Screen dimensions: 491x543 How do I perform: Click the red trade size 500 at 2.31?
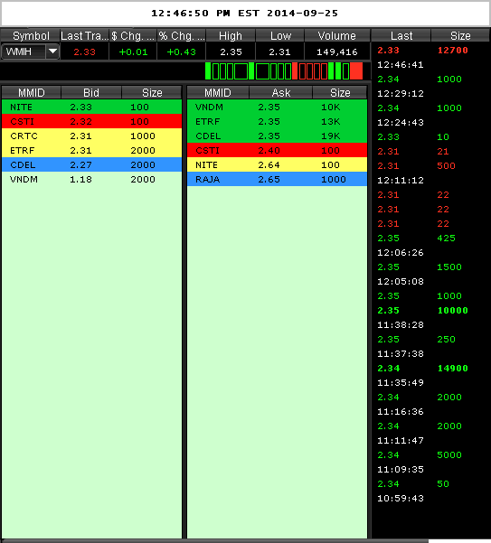coord(447,166)
